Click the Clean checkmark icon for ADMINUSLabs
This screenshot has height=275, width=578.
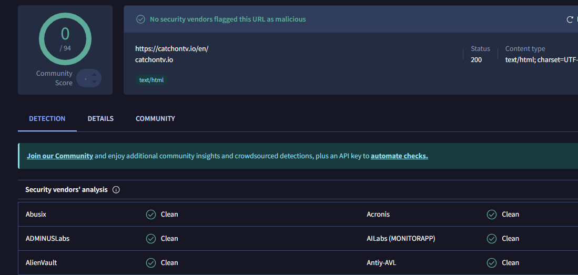point(151,239)
